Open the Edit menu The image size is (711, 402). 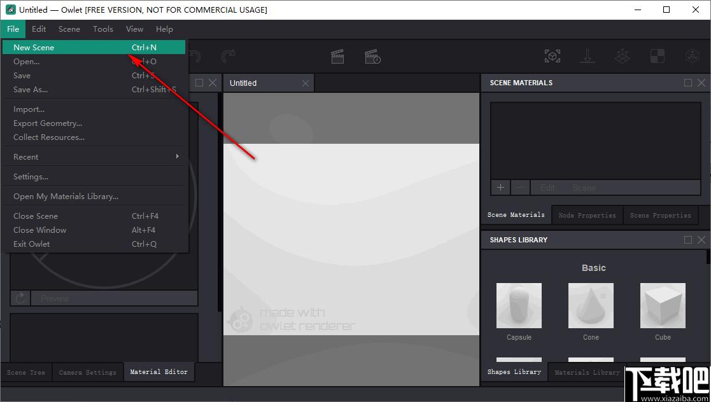39,29
